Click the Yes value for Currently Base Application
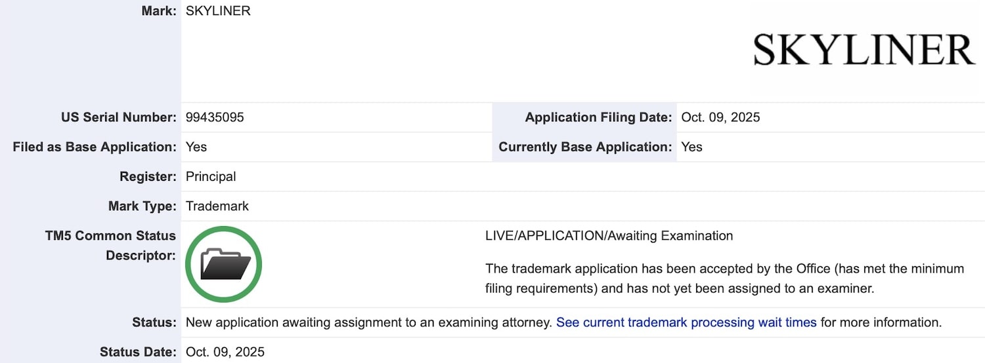 (691, 147)
